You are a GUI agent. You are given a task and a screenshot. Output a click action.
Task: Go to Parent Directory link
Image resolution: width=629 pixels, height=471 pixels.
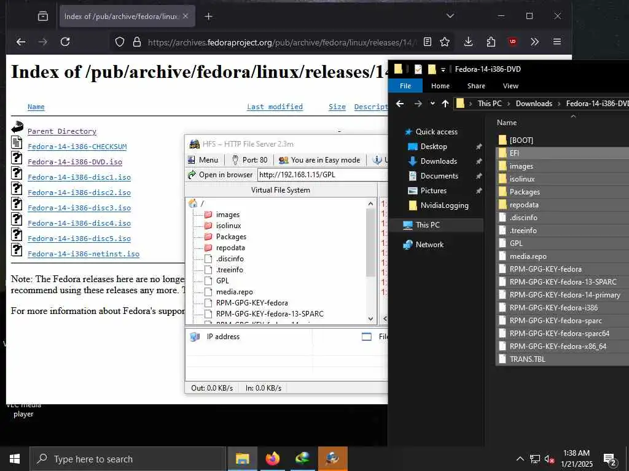click(62, 131)
